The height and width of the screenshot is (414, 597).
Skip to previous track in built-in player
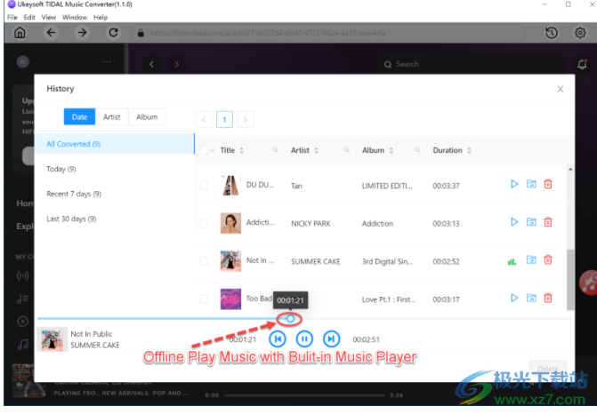(x=278, y=338)
